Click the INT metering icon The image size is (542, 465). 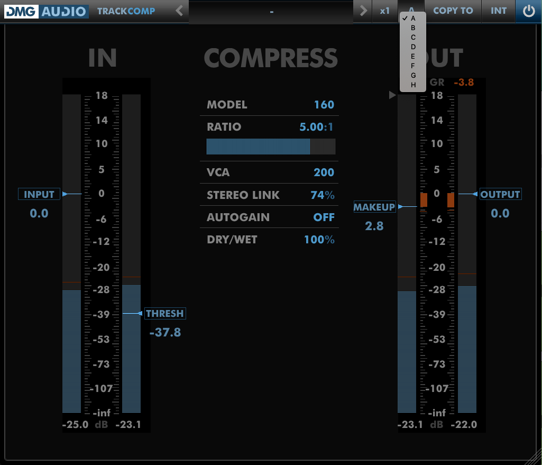coord(498,11)
